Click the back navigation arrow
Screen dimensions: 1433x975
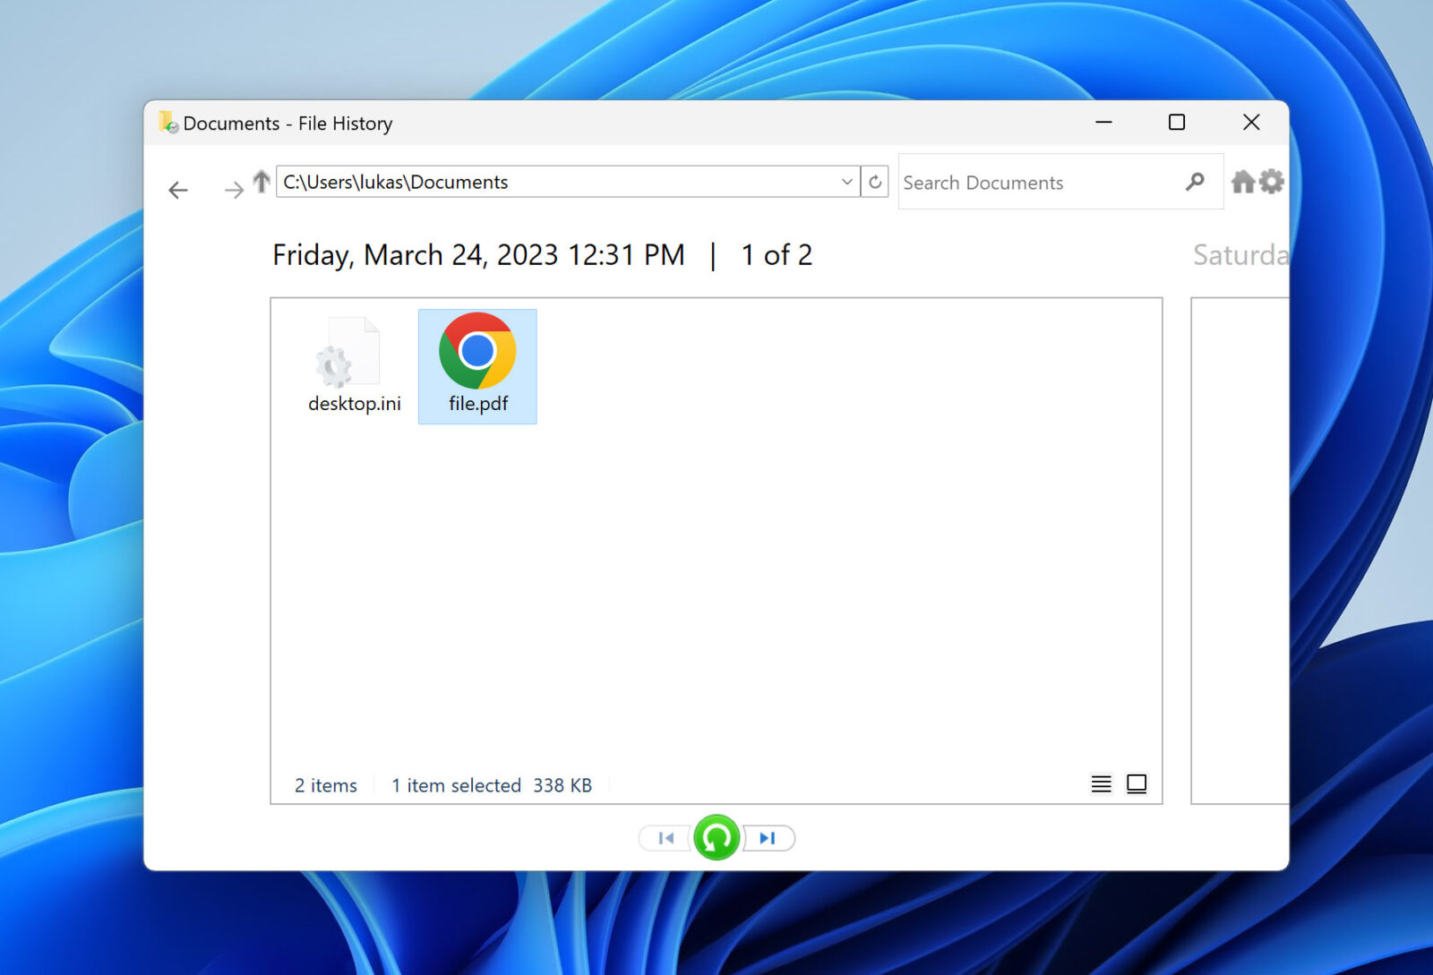pos(177,190)
